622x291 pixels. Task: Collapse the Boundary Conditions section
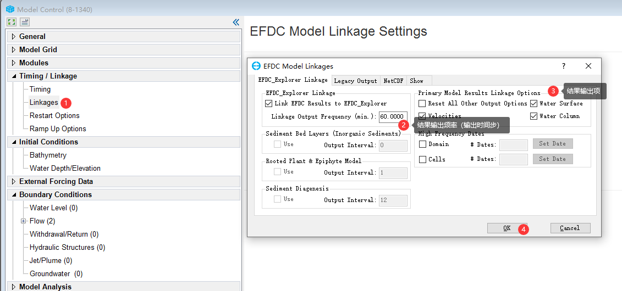point(14,195)
